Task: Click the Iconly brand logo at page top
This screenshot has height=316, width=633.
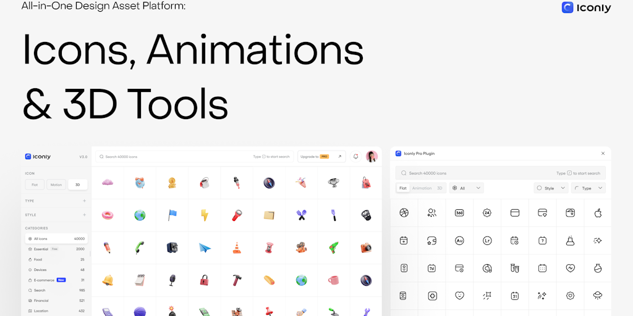Action: pyautogui.click(x=586, y=7)
